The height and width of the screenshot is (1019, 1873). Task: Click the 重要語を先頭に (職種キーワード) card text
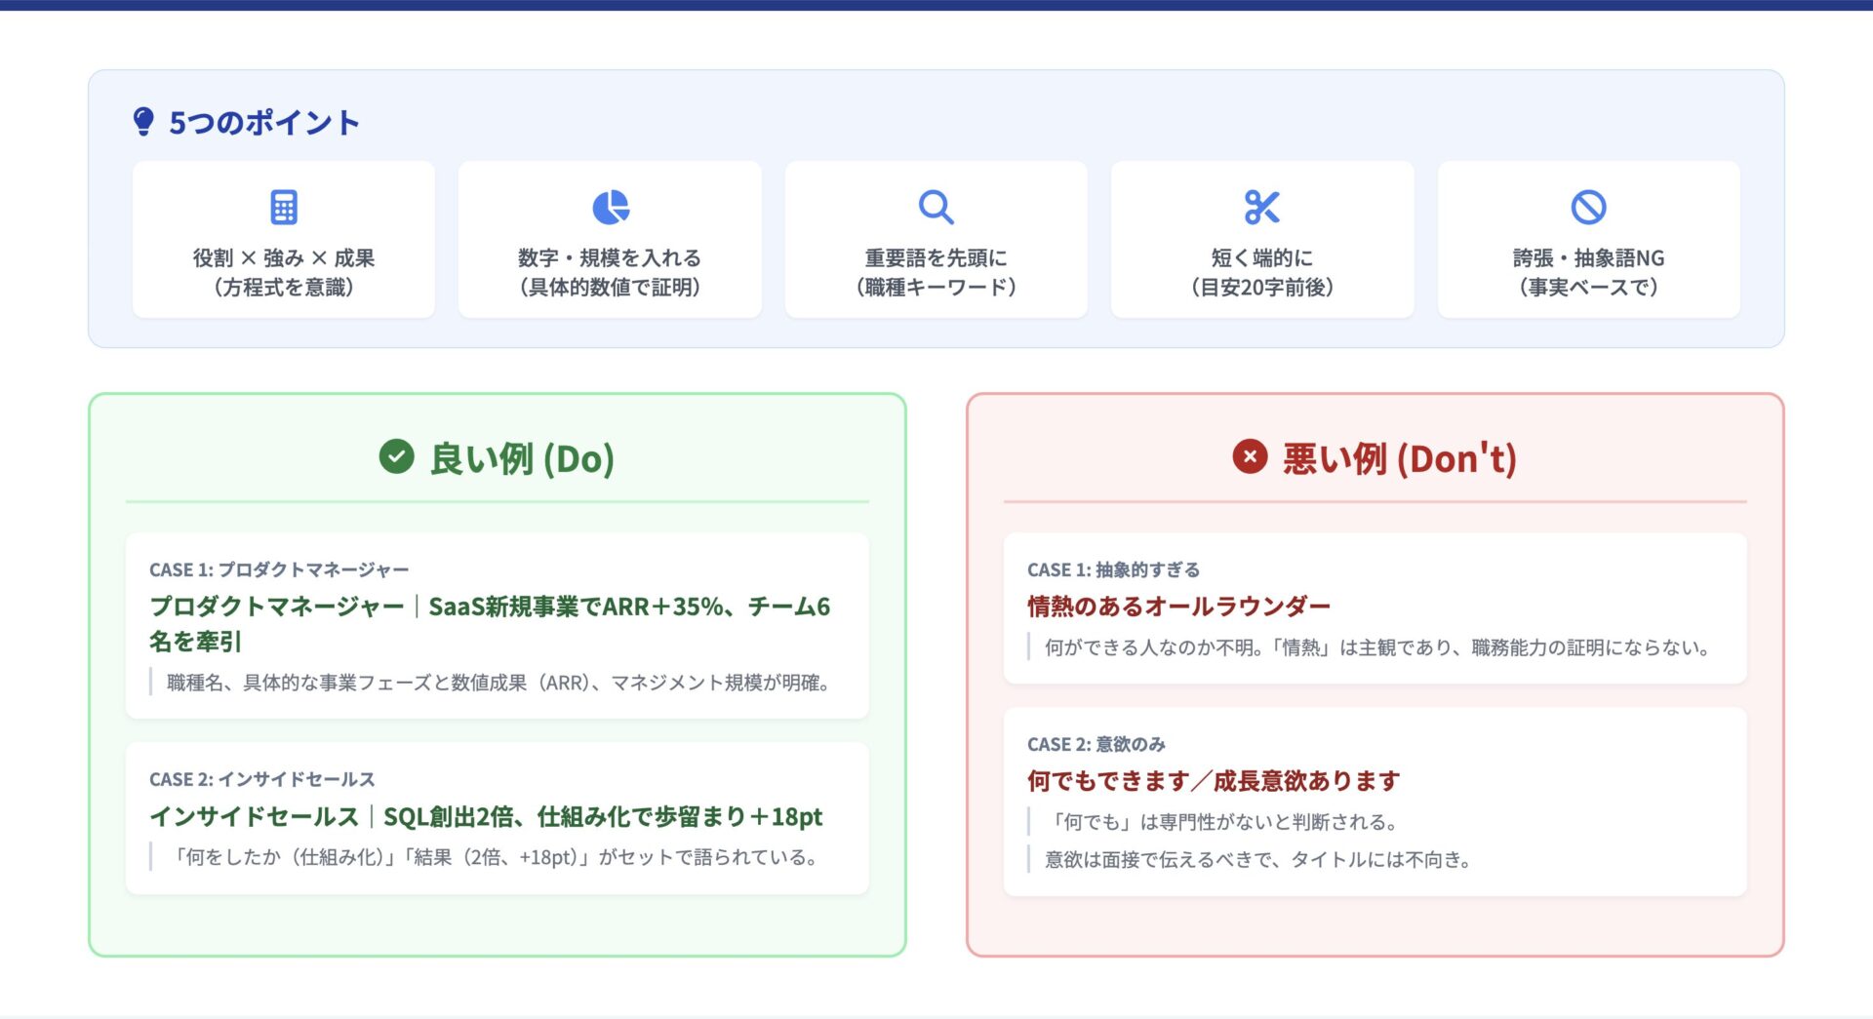[936, 272]
